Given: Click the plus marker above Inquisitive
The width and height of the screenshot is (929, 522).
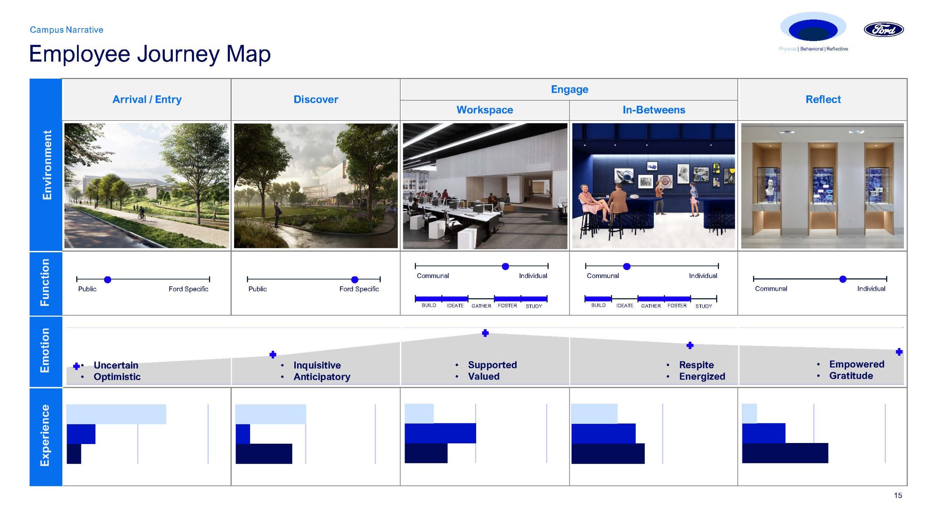Looking at the screenshot, I should pos(273,355).
